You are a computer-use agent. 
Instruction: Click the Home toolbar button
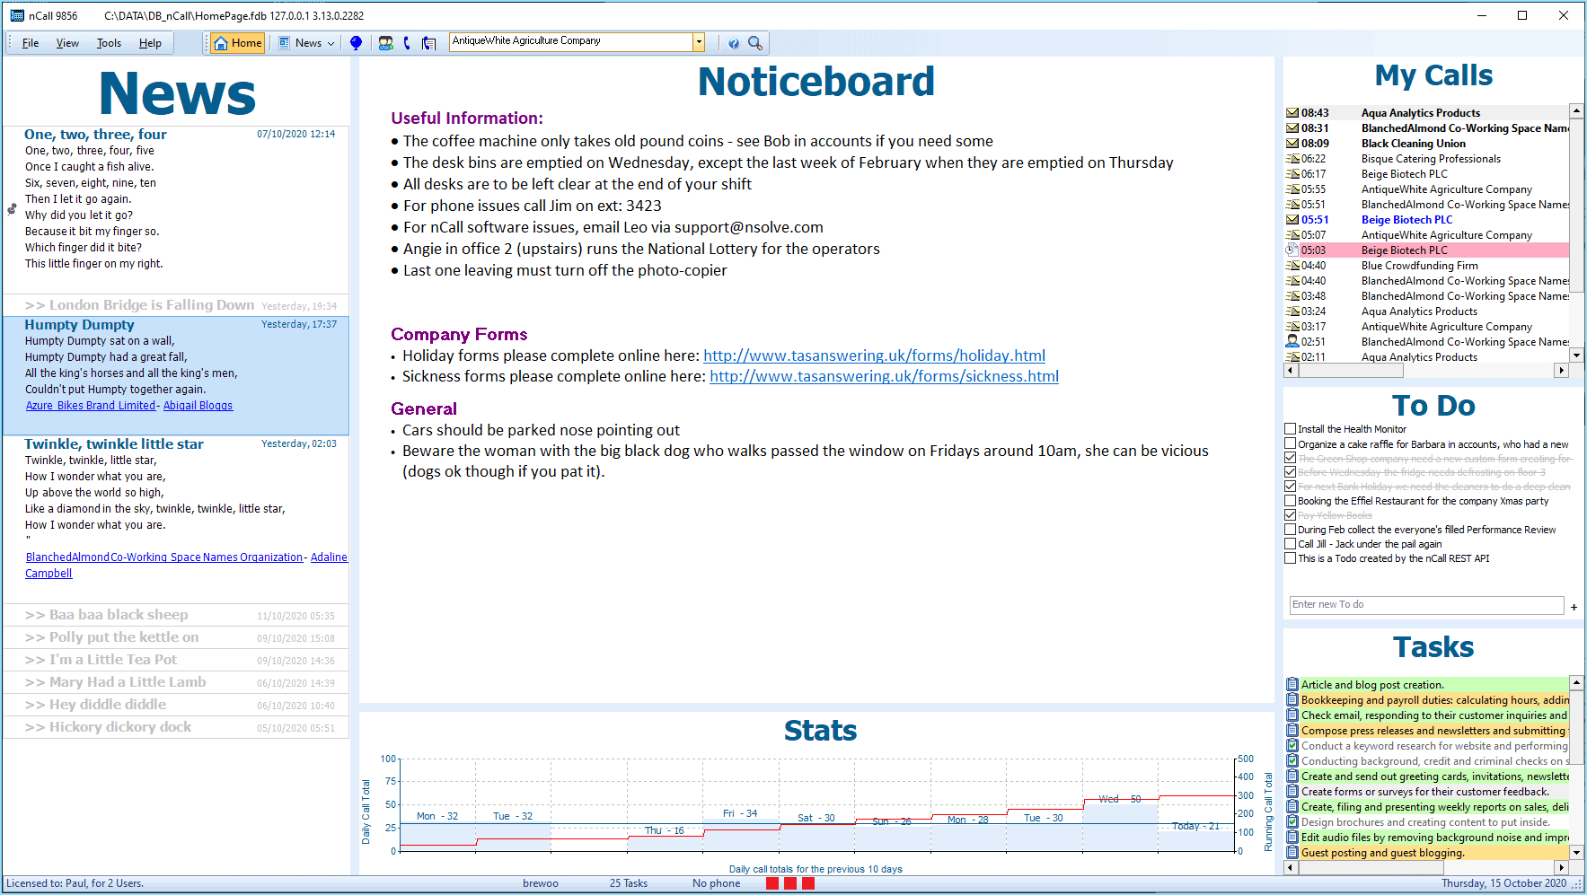238,42
